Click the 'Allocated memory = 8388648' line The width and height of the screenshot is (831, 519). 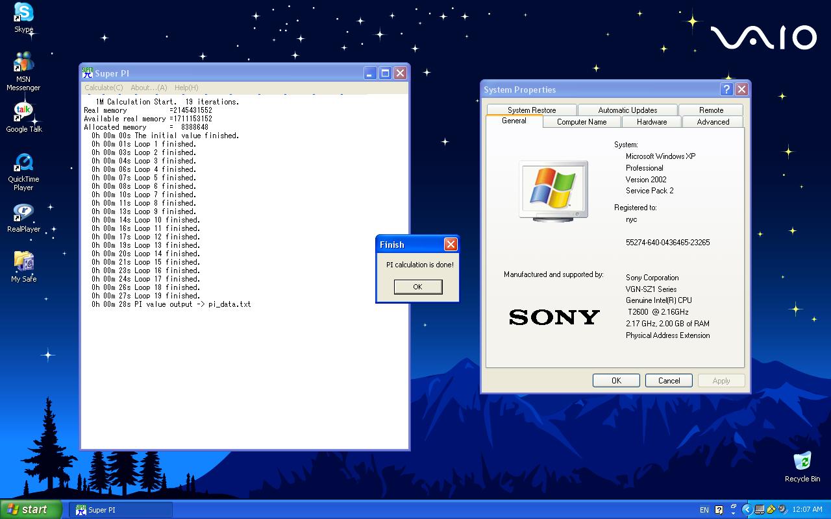(x=146, y=127)
